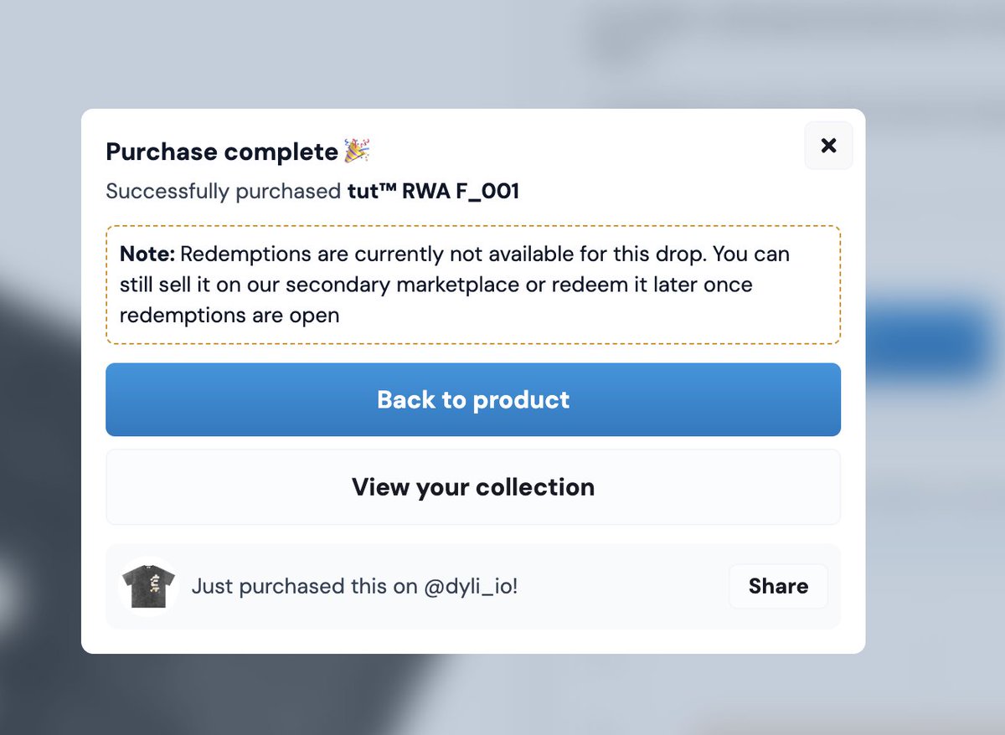Viewport: 1005px width, 735px height.
Task: Click the Back to product button
Action: click(x=473, y=399)
